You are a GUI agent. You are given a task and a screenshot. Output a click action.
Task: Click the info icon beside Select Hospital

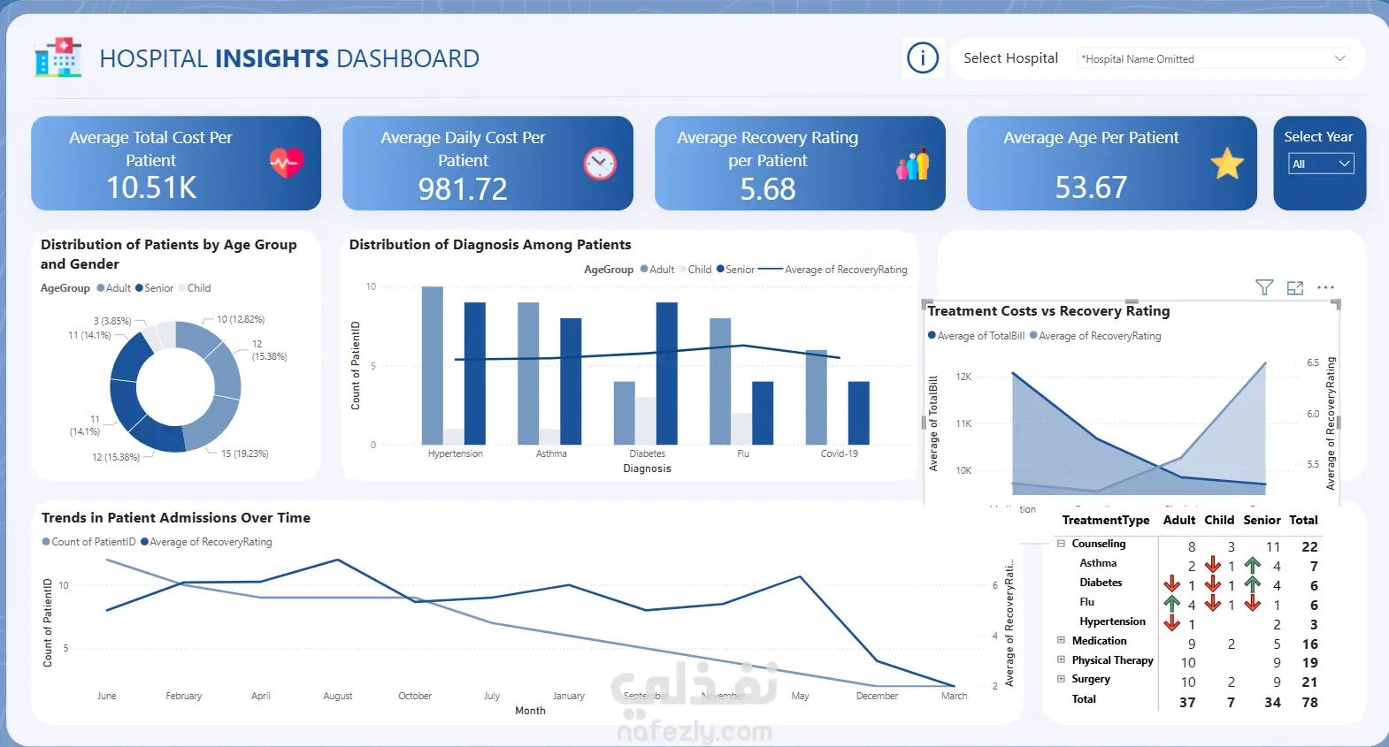pyautogui.click(x=923, y=58)
